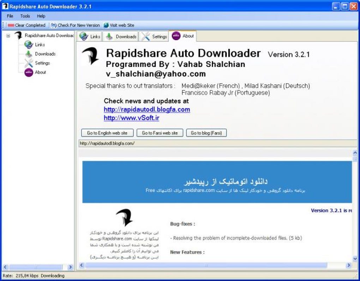Click the title bar application icon
The width and height of the screenshot is (360, 281).
click(5, 6)
